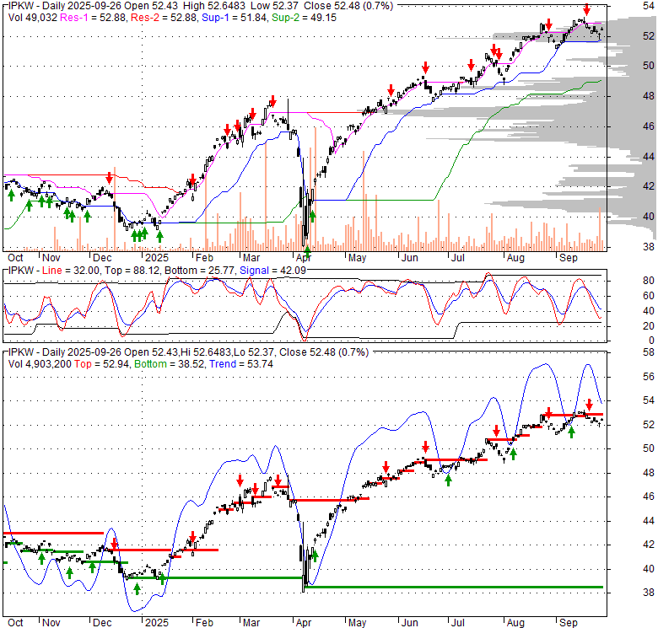
Task: Click the Sep label on bottom chart time axis
Action: [x=569, y=623]
